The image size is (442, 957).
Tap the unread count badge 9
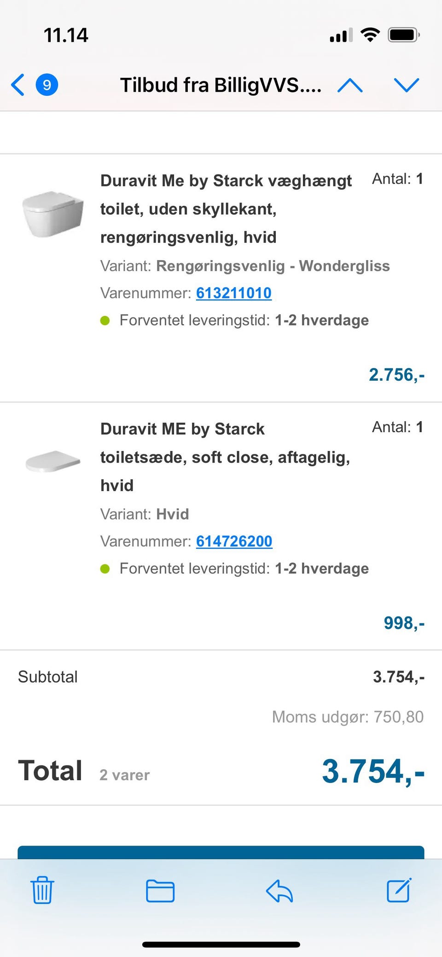point(47,85)
